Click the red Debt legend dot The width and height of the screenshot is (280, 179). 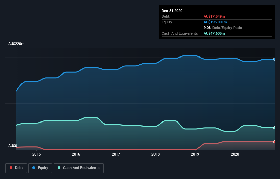[11, 168]
